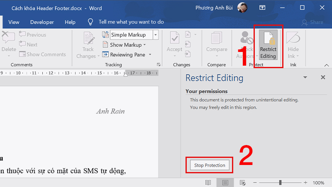Viewport: 332px width, 187px height.
Task: Click the Tell me lightbulb icon
Action: [90, 22]
